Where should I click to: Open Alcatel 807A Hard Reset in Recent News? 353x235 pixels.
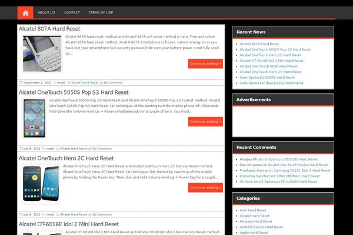pyautogui.click(x=259, y=44)
